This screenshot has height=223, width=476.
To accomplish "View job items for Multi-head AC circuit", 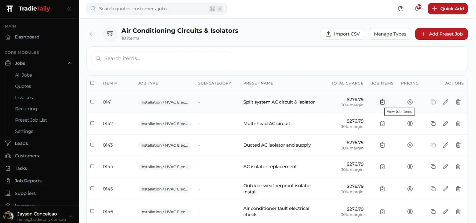I will tap(382, 124).
